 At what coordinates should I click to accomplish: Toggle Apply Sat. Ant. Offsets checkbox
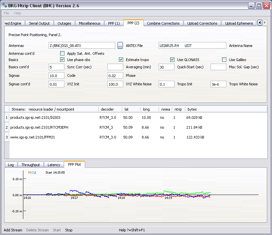(62, 53)
